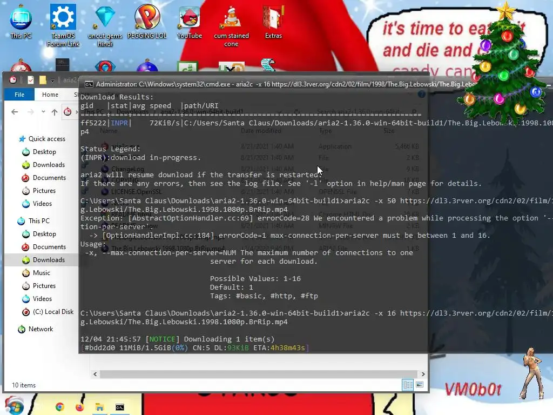Screen dimensions: 553x415
Task: Select Videos under Quick access
Action: click(37, 204)
